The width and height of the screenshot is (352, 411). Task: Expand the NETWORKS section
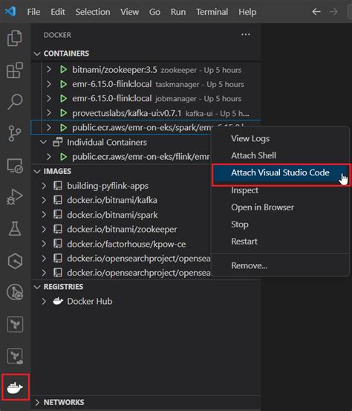coord(37,402)
